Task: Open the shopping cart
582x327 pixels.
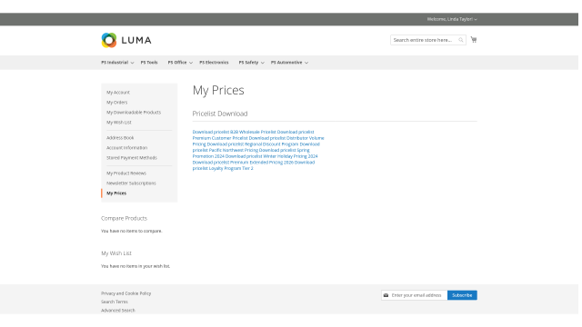Action: click(x=474, y=40)
